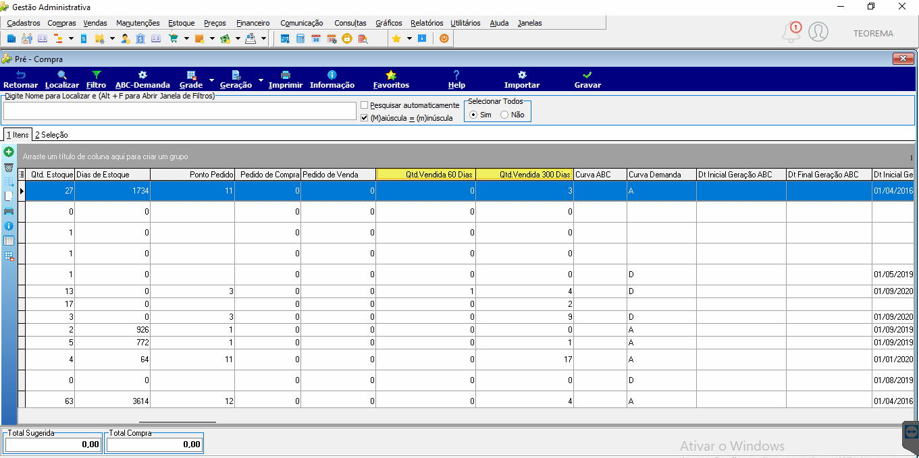Expand the Geração dropdown arrow
This screenshot has height=458, width=919.
coord(261,80)
